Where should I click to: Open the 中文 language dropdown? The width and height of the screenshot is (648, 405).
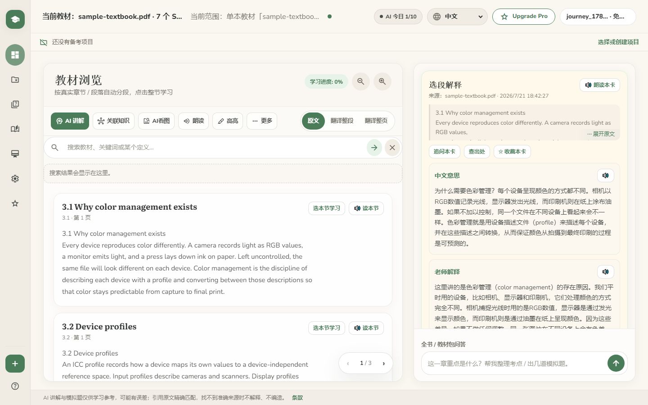coord(457,17)
